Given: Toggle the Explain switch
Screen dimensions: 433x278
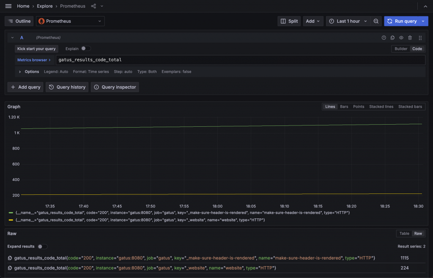Looking at the screenshot, I should click(x=86, y=49).
